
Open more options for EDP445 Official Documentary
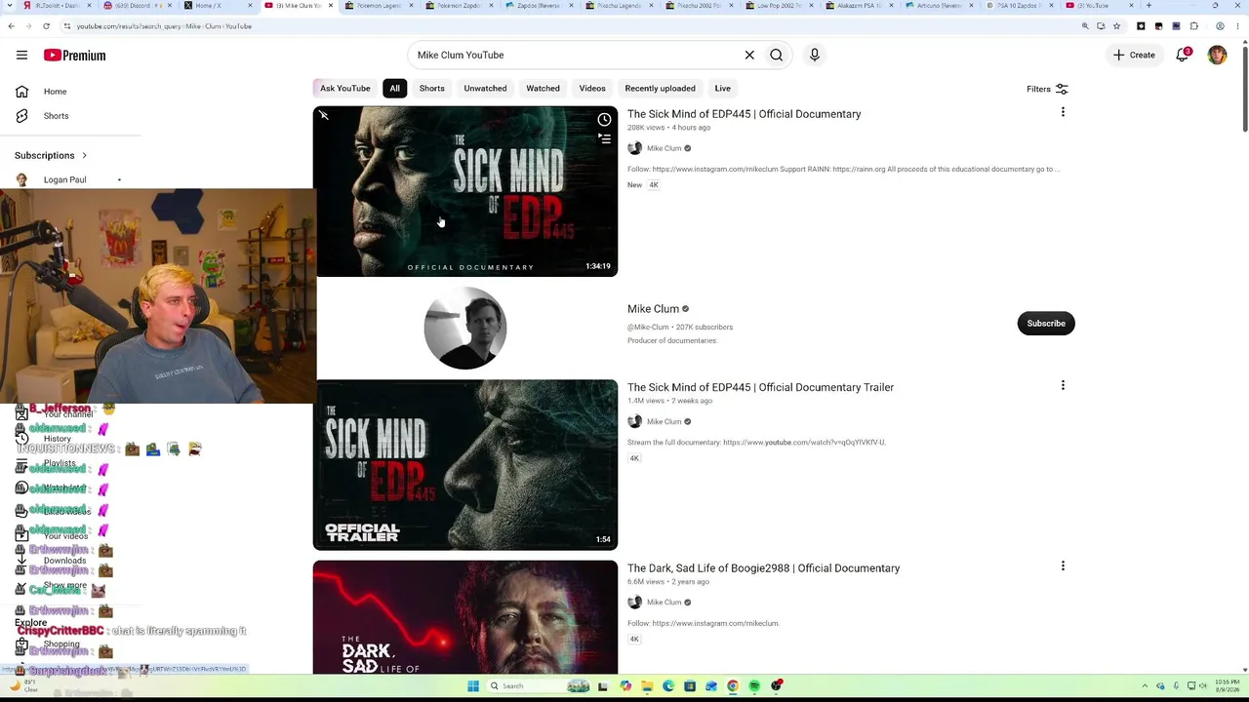click(1063, 113)
